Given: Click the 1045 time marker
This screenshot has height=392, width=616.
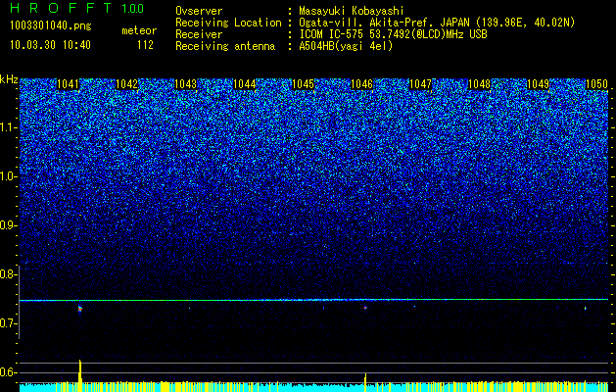Looking at the screenshot, I should (304, 84).
